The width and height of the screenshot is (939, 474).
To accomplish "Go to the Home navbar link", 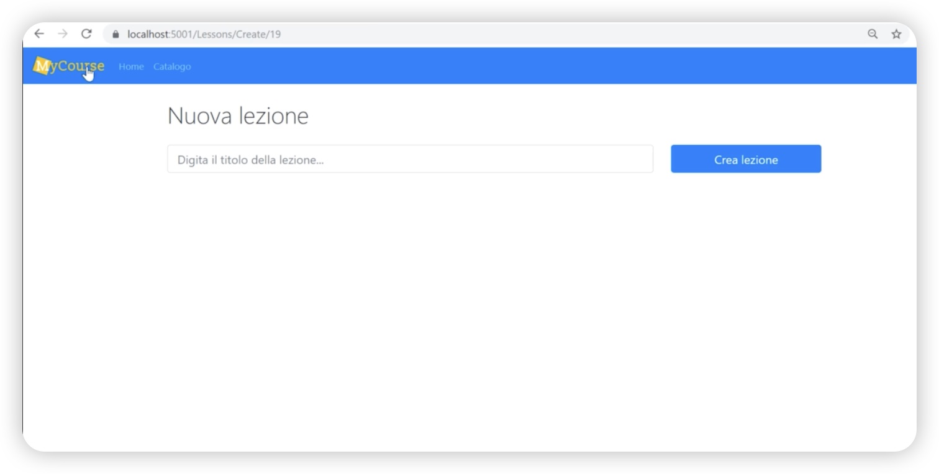I will click(x=131, y=66).
